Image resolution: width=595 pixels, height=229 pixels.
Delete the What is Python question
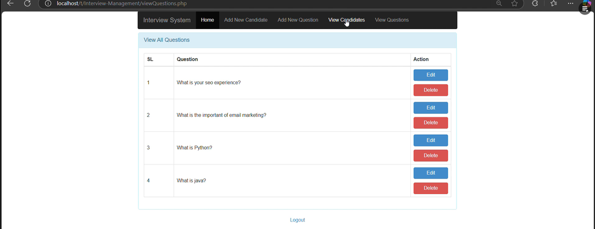(x=431, y=156)
